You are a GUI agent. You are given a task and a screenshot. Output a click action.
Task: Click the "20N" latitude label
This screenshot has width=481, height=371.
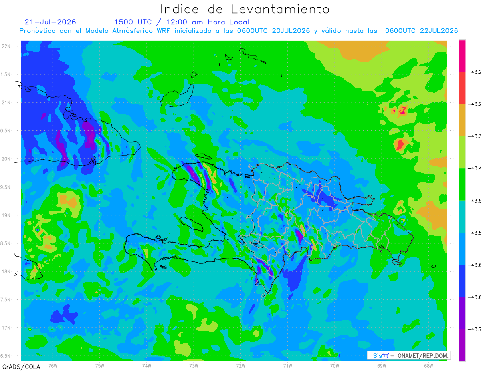(x=6, y=159)
